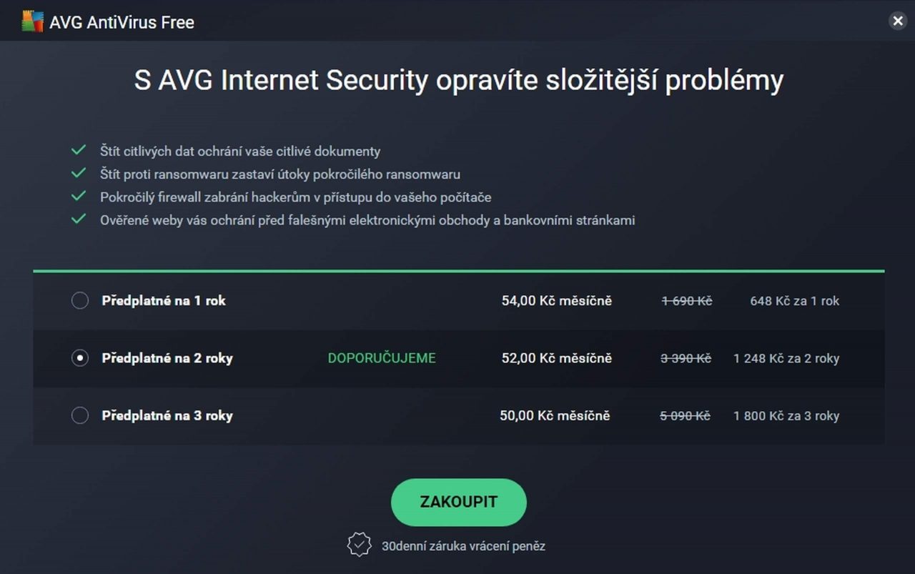915x574 pixels.
Task: Click checkmark beside Ověřené weby
Action: click(79, 219)
